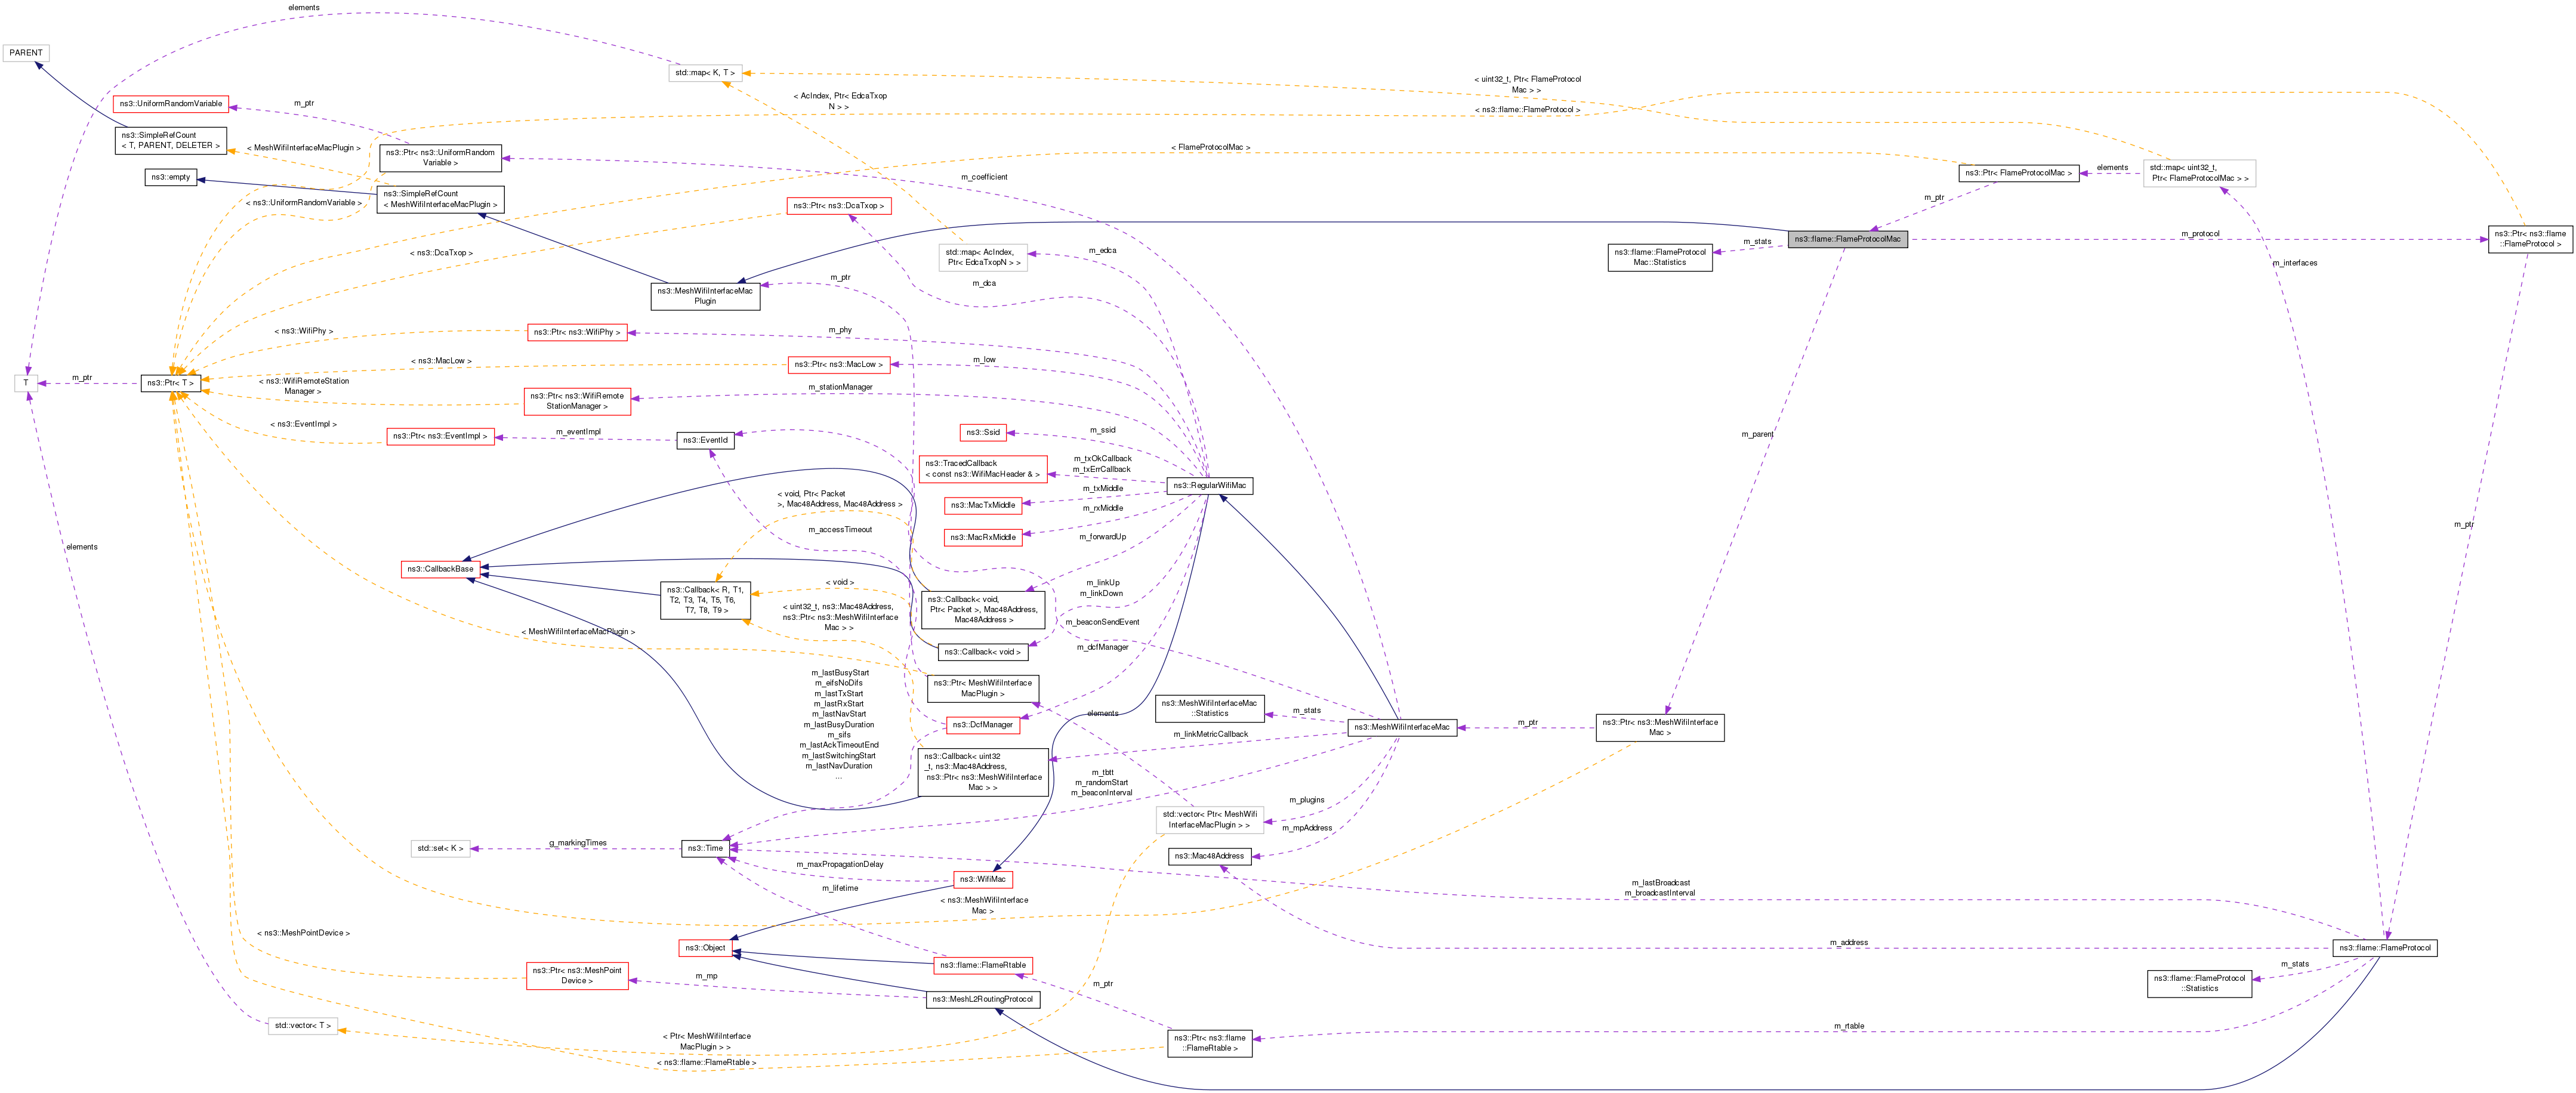Open the ns3::DcfManager node
Viewport: 2576px width, 1093px height.
pos(982,725)
